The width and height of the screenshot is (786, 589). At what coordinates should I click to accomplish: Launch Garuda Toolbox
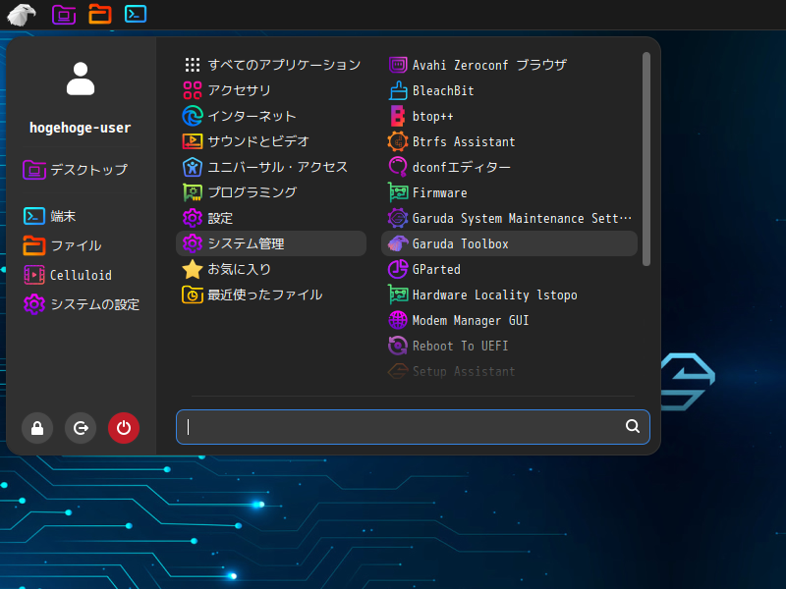point(509,243)
